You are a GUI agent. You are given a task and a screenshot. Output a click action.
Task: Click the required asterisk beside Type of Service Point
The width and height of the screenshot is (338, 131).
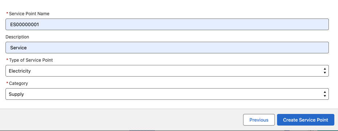pos(7,60)
